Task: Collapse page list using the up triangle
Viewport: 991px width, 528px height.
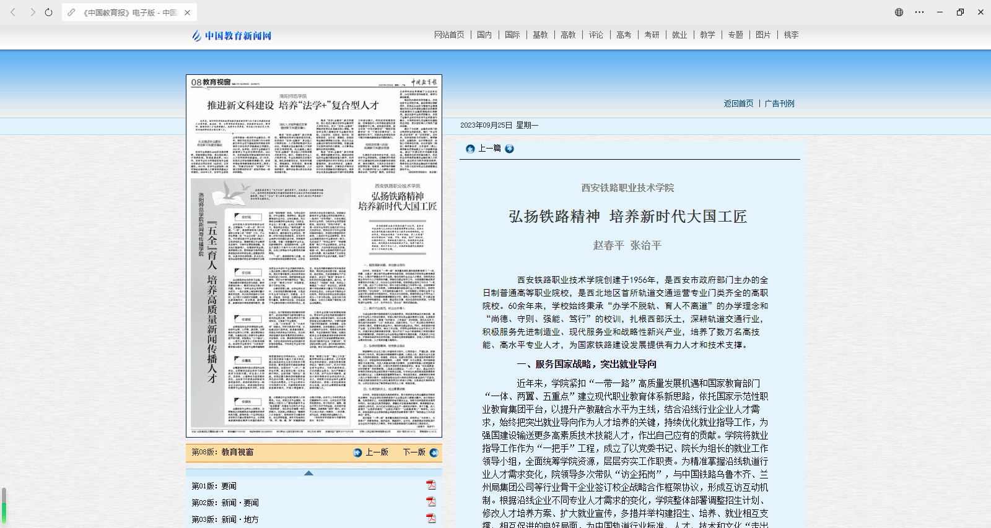Action: click(x=308, y=473)
